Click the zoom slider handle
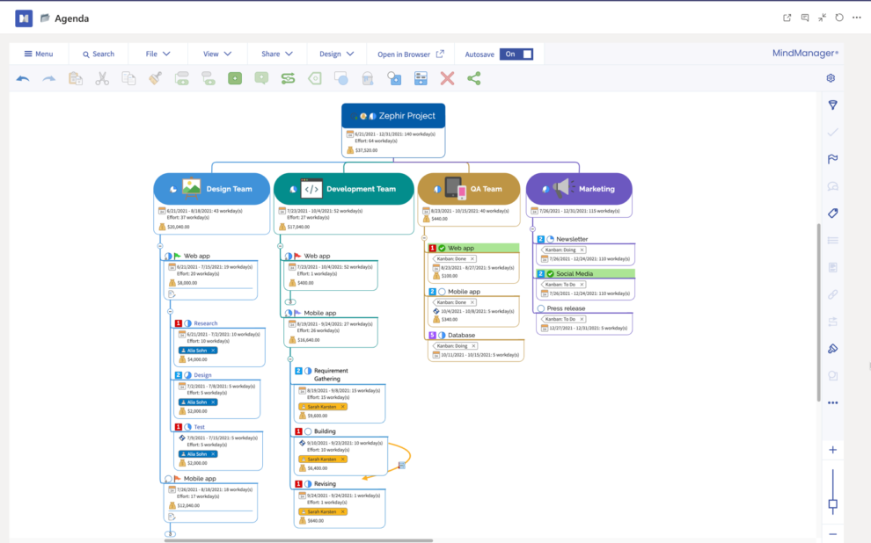The image size is (871, 543). 832,504
